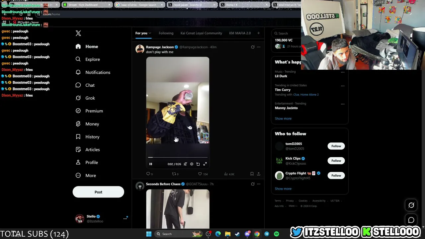Switch to Kai Cenat Loyal Community tab
425x239 pixels.
[201, 33]
